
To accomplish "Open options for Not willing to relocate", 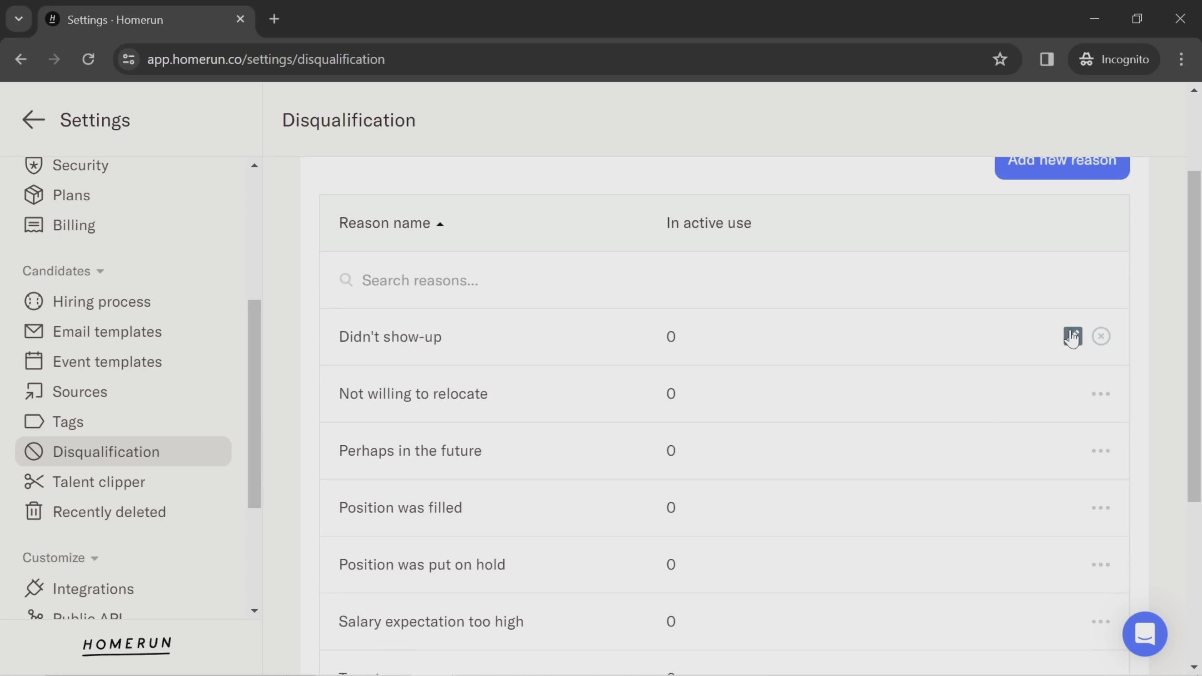I will click(x=1100, y=394).
